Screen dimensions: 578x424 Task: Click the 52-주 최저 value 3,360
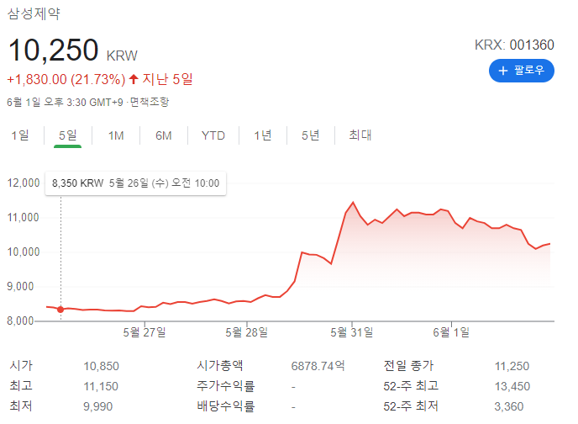[x=509, y=406]
